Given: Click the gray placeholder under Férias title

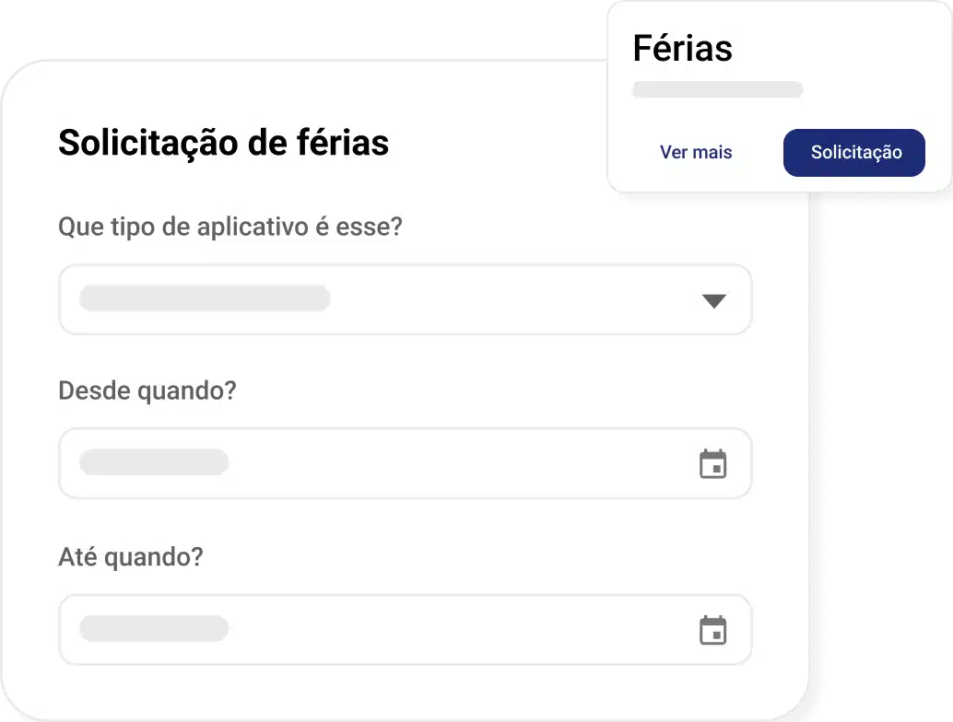Looking at the screenshot, I should pyautogui.click(x=717, y=89).
